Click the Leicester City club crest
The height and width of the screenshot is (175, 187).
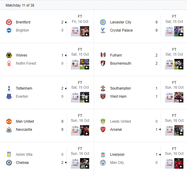pyautogui.click(x=103, y=22)
